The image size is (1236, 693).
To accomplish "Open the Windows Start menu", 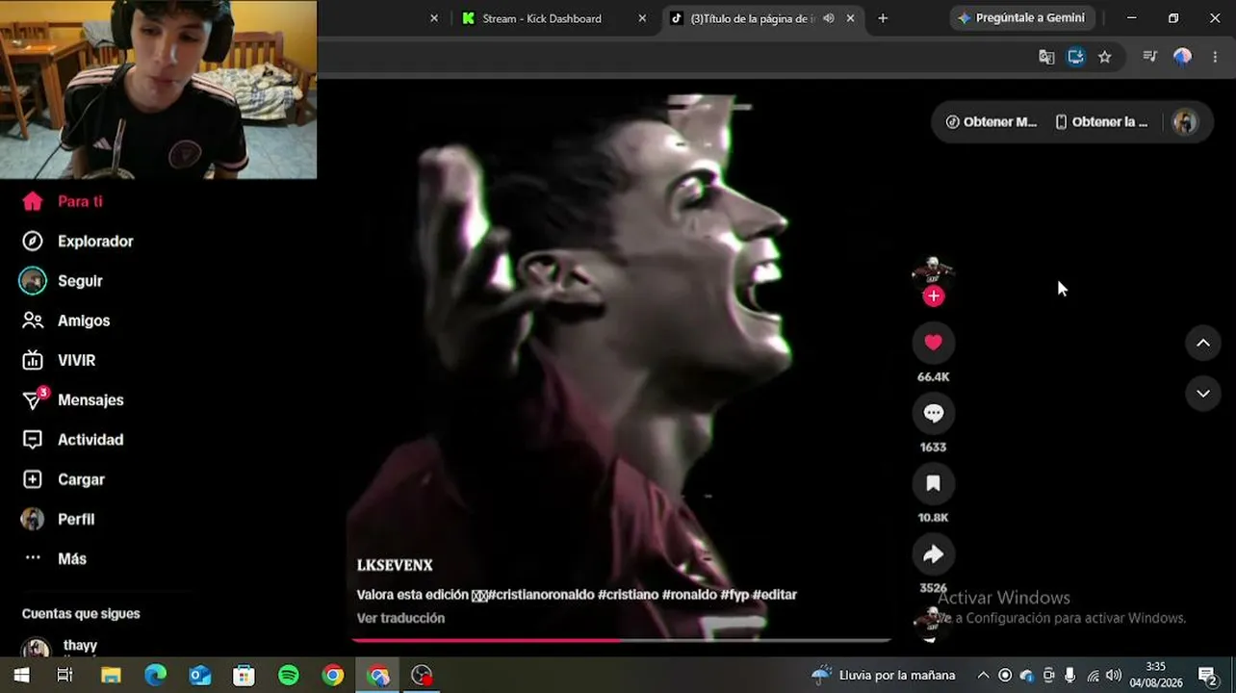I will click(x=21, y=676).
